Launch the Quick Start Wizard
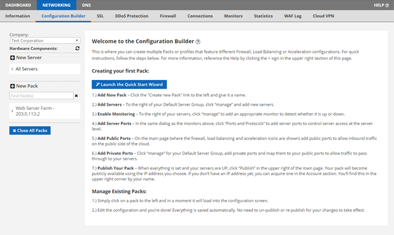 (129, 85)
